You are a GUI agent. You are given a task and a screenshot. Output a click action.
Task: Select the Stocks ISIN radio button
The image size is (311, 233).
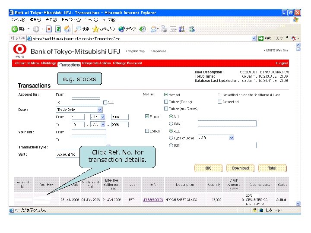pos(171,124)
